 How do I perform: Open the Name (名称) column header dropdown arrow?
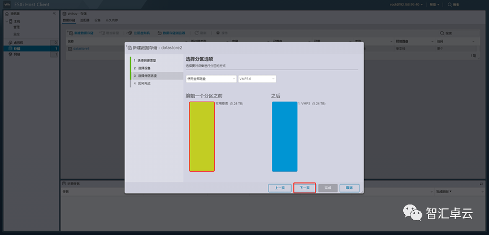(x=187, y=41)
